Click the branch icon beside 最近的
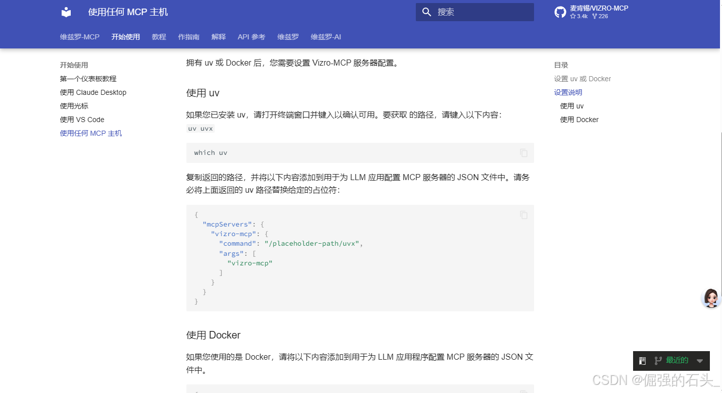This screenshot has height=393, width=722. click(658, 361)
